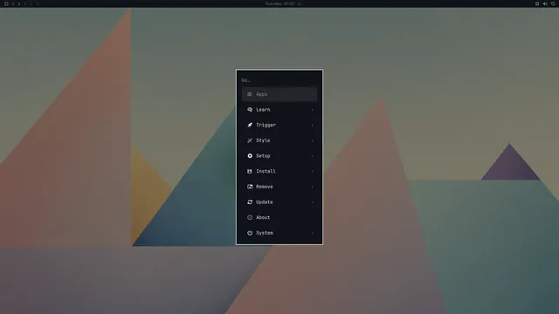Click the Thursday 19:57 clock
This screenshot has width=559, height=314.
279,3
